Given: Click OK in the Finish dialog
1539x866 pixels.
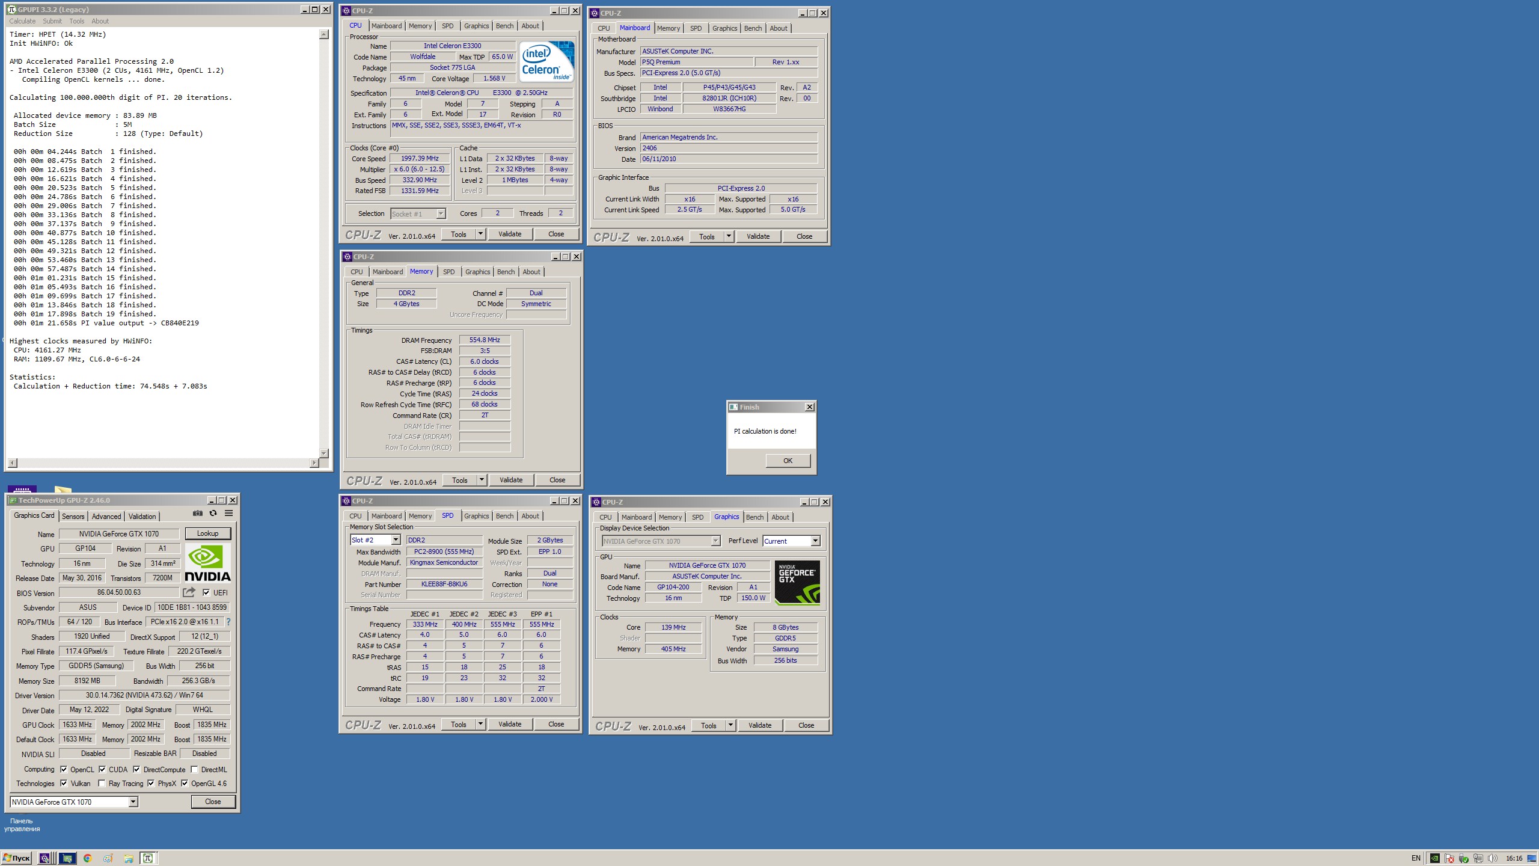Looking at the screenshot, I should click(x=788, y=461).
